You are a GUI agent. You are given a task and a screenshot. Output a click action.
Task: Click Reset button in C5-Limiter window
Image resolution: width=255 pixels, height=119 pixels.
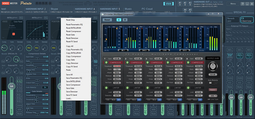pos(107,20)
